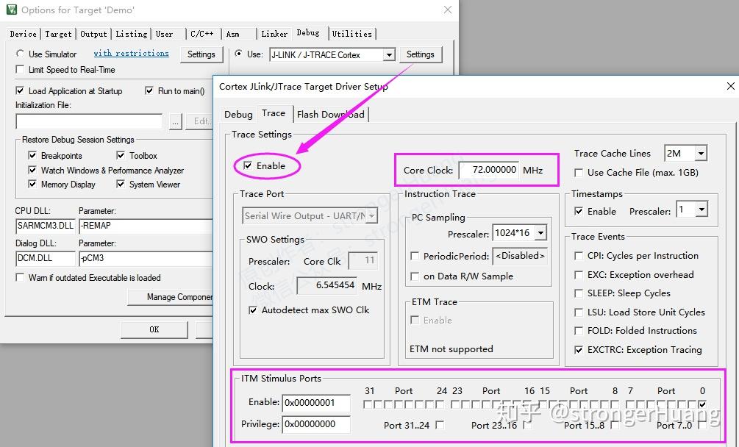Click the OK button
This screenshot has height=447, width=739.
pyautogui.click(x=154, y=329)
